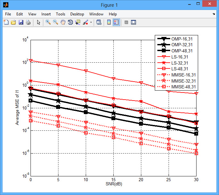Viewport: 219px width, 195px height.
Task: Open the Insert menu
Action: 46,14
